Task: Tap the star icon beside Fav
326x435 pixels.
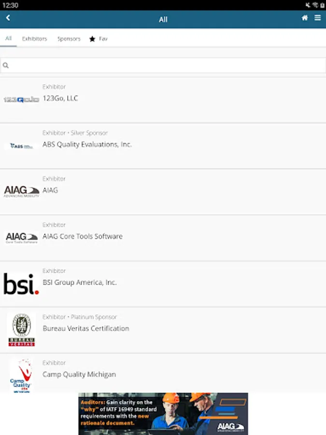Action: coord(92,39)
